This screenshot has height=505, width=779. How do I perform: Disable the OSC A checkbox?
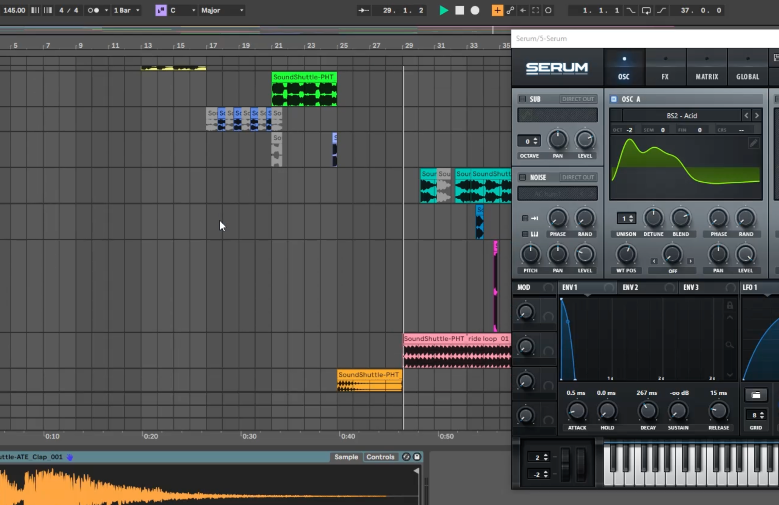point(614,99)
